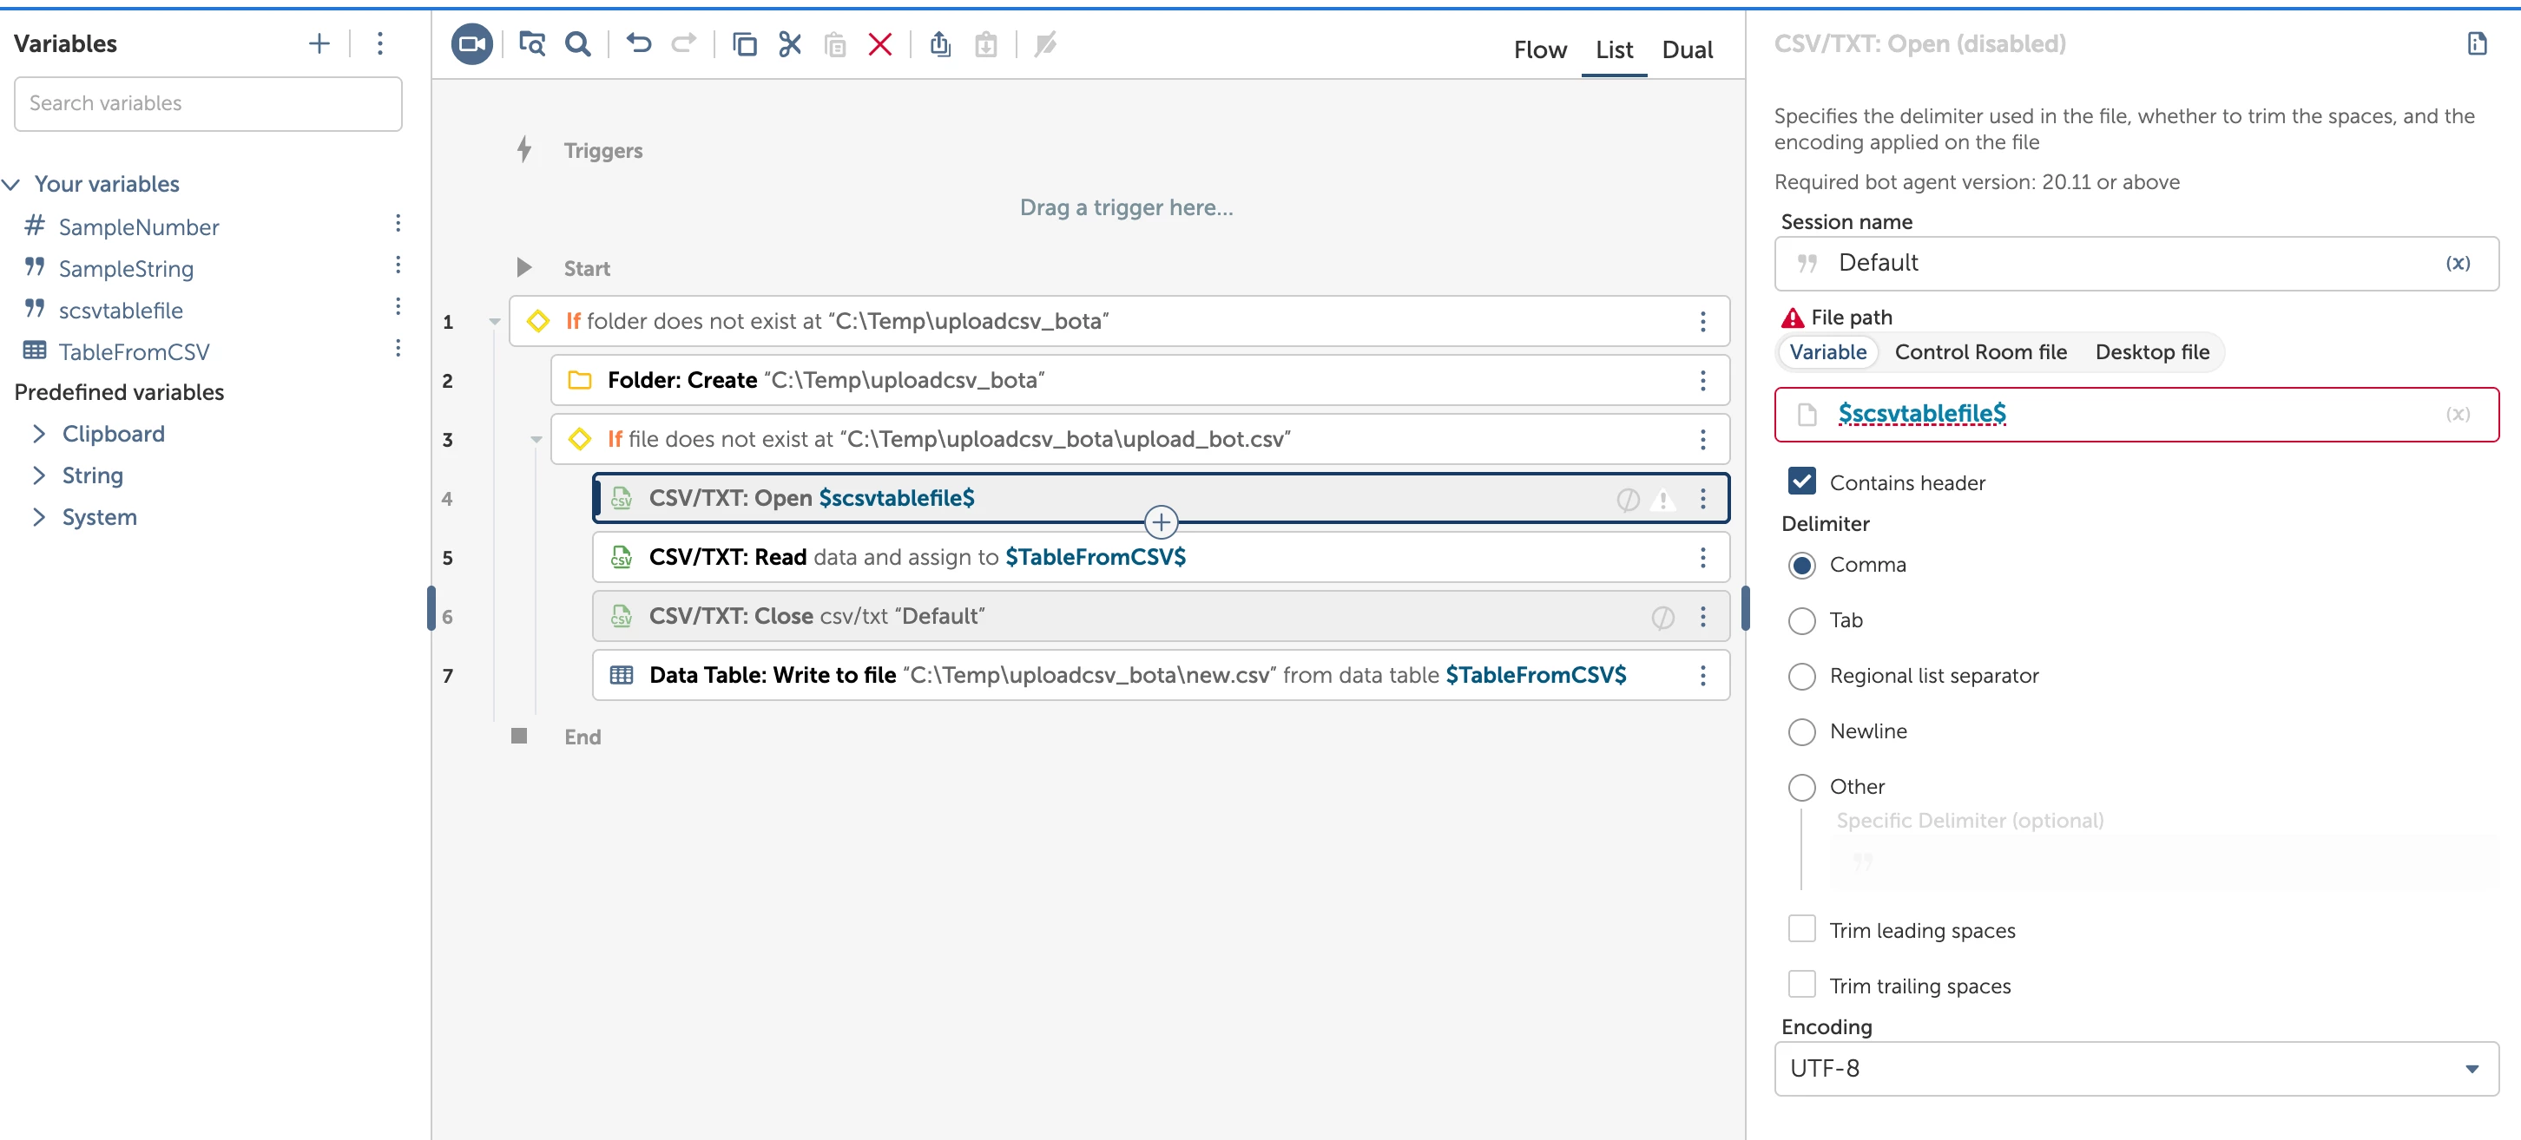This screenshot has width=2521, height=1140.
Task: Collapse the If folder does not exist block
Action: click(494, 322)
